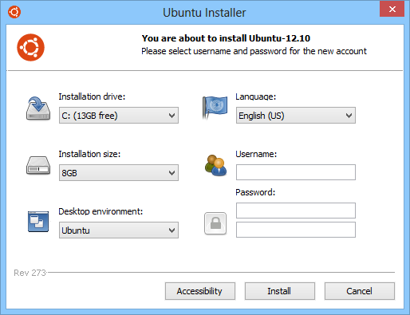Close the Ubuntu Installer window

(392, 10)
